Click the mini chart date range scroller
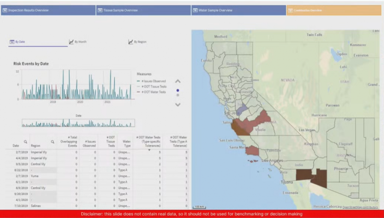 [x=78, y=123]
